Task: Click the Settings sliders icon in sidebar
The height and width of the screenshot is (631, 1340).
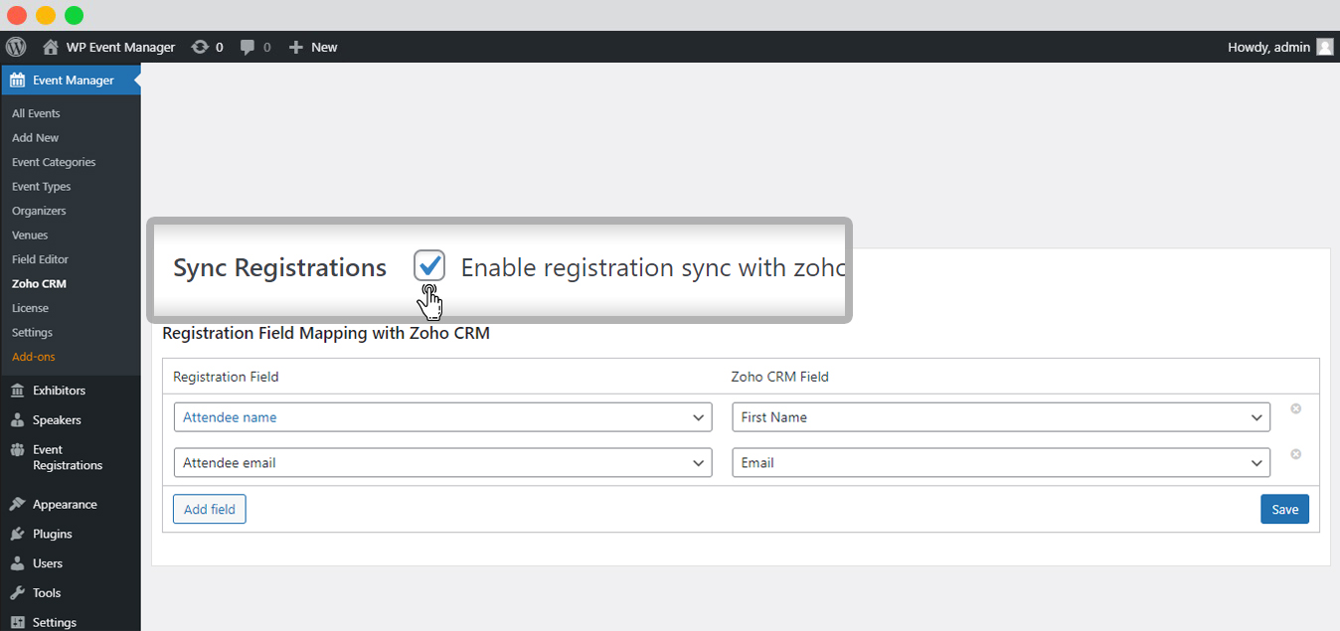Action: pos(18,622)
